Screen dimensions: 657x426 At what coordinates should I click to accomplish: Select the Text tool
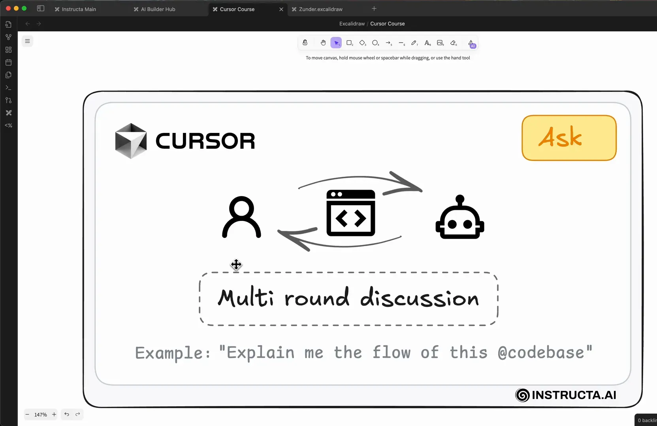point(427,43)
